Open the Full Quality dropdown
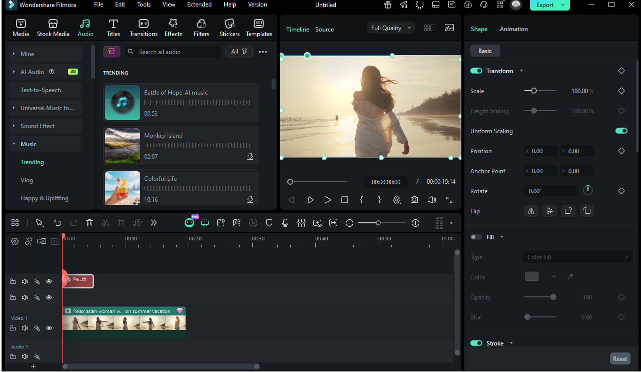The image size is (641, 372). pos(391,28)
